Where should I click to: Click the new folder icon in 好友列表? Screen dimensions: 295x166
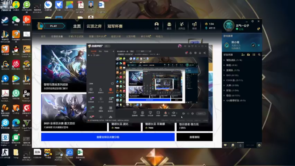[x=248, y=55]
